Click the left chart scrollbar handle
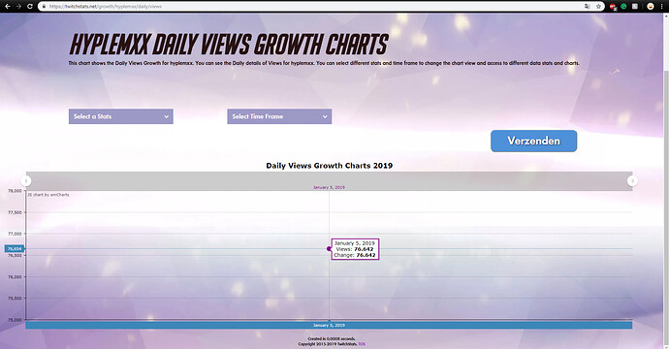The height and width of the screenshot is (349, 669). (26, 181)
